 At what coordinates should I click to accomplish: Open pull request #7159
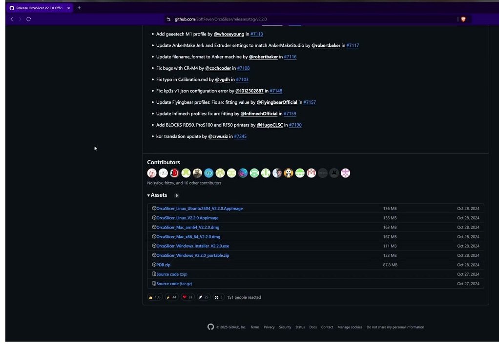[290, 114]
